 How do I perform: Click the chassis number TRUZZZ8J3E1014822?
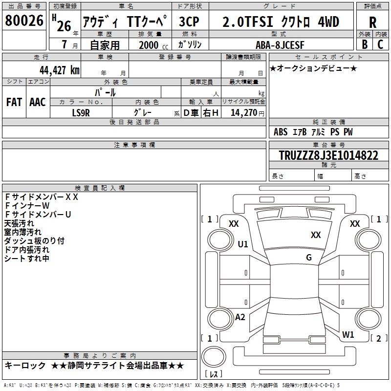tap(328, 155)
